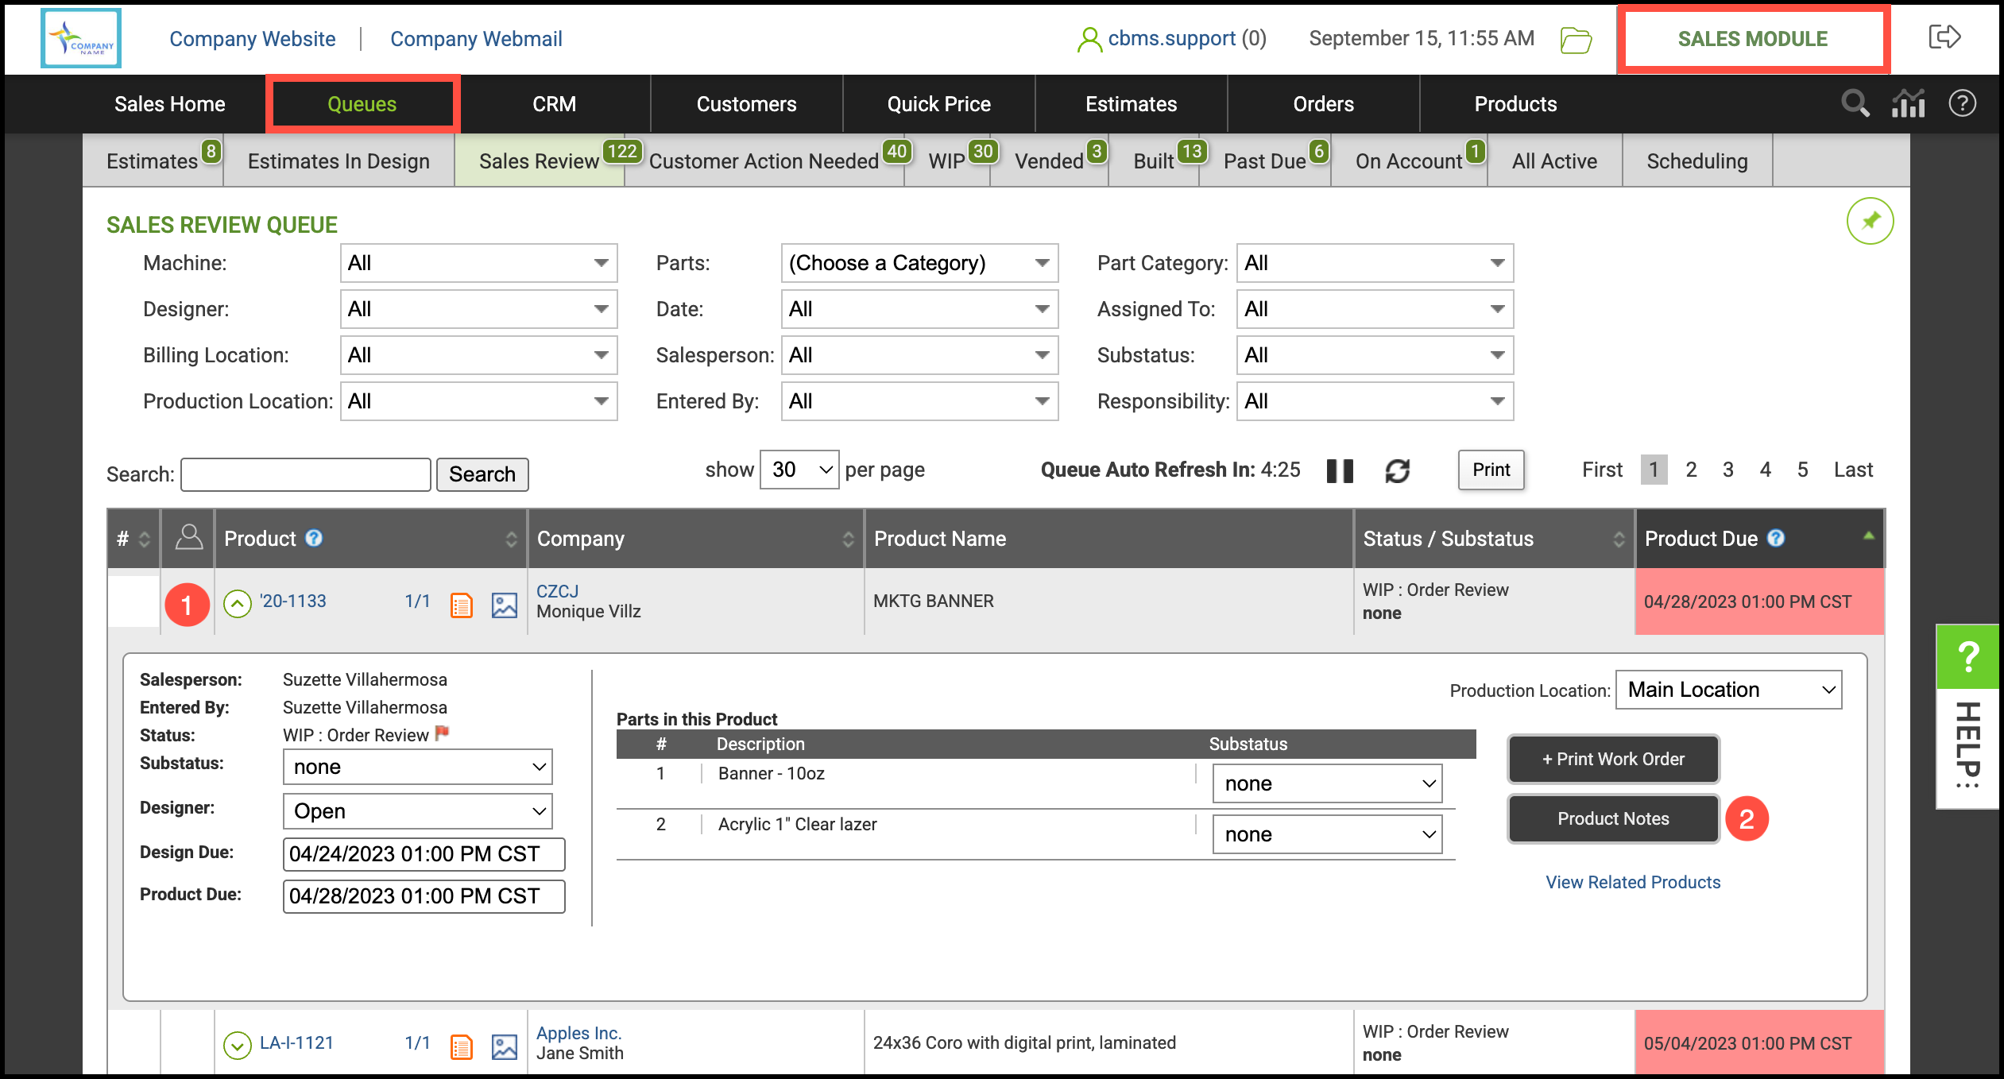Switch to the Customer Action Needed tab
2004x1079 pixels.
pos(764,161)
